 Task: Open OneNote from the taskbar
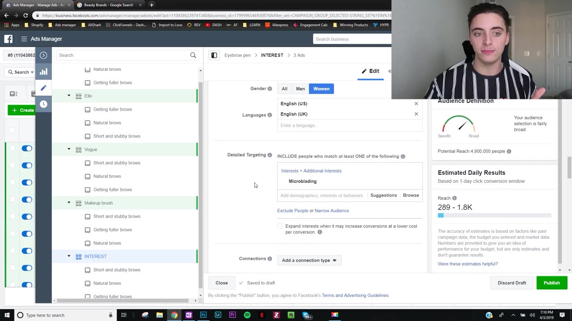coord(189,315)
